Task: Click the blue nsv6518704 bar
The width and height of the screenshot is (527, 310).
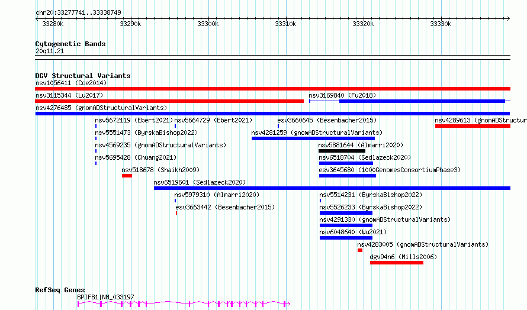Action: [346, 163]
